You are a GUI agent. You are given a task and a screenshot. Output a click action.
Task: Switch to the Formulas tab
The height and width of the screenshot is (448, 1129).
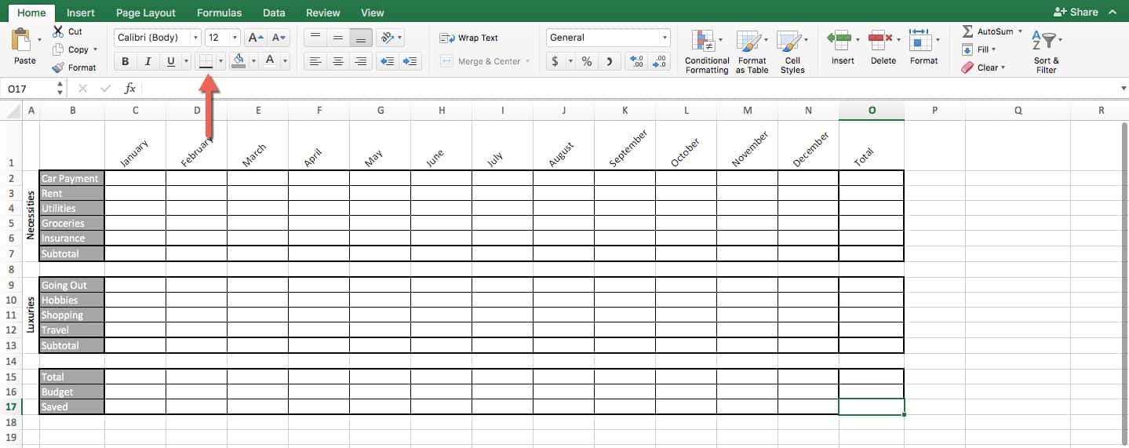point(219,13)
